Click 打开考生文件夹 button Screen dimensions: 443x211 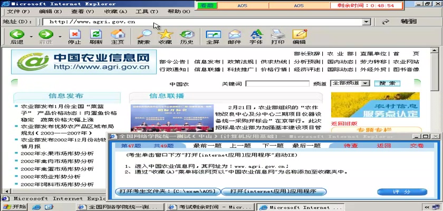168,192
